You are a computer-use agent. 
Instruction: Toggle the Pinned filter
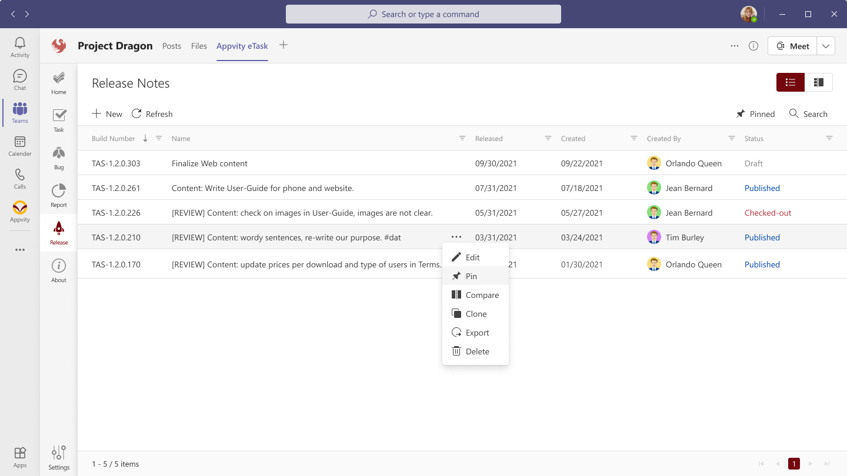pyautogui.click(x=755, y=113)
